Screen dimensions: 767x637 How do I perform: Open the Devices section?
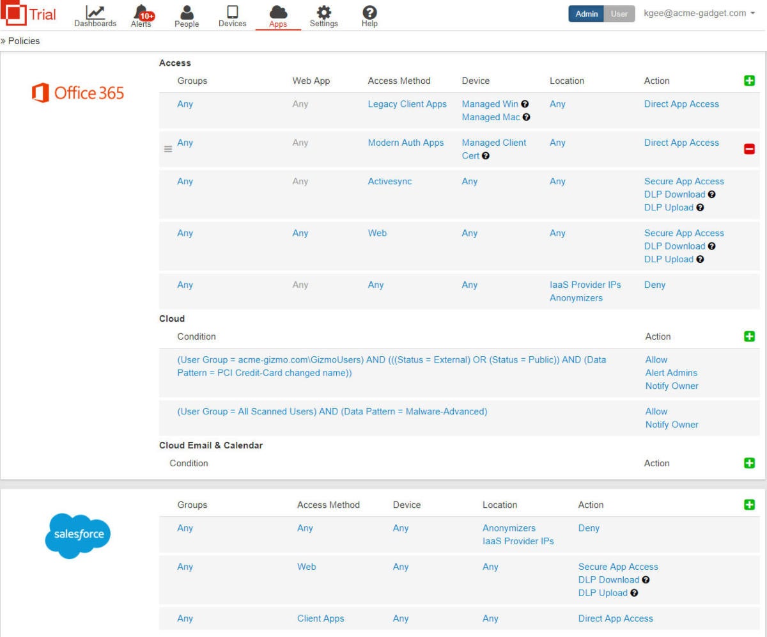(232, 16)
